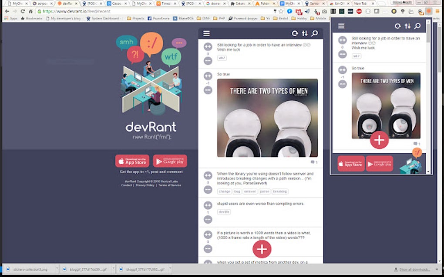The width and height of the screenshot is (444, 277).
Task: Refresh the devRant rant feed
Action: (295, 33)
